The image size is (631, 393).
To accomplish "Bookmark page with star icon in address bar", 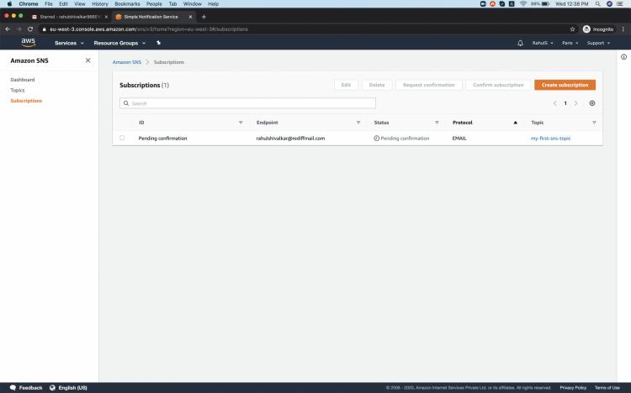I will click(x=572, y=29).
